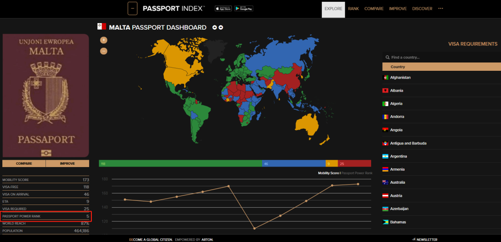Click the VISA REQUIRED stat row
Viewport: 501px width, 242px height.
45,209
